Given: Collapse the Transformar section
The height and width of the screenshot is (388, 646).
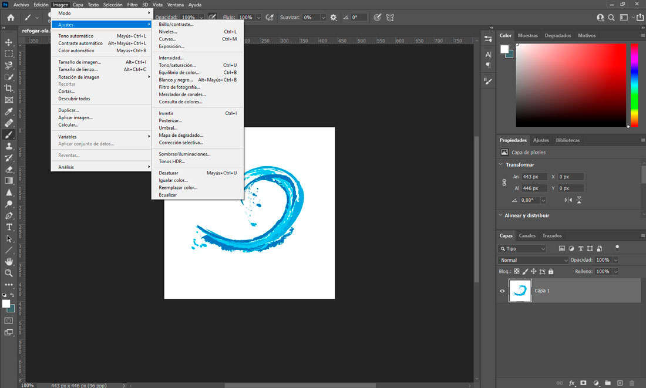Looking at the screenshot, I should (501, 165).
